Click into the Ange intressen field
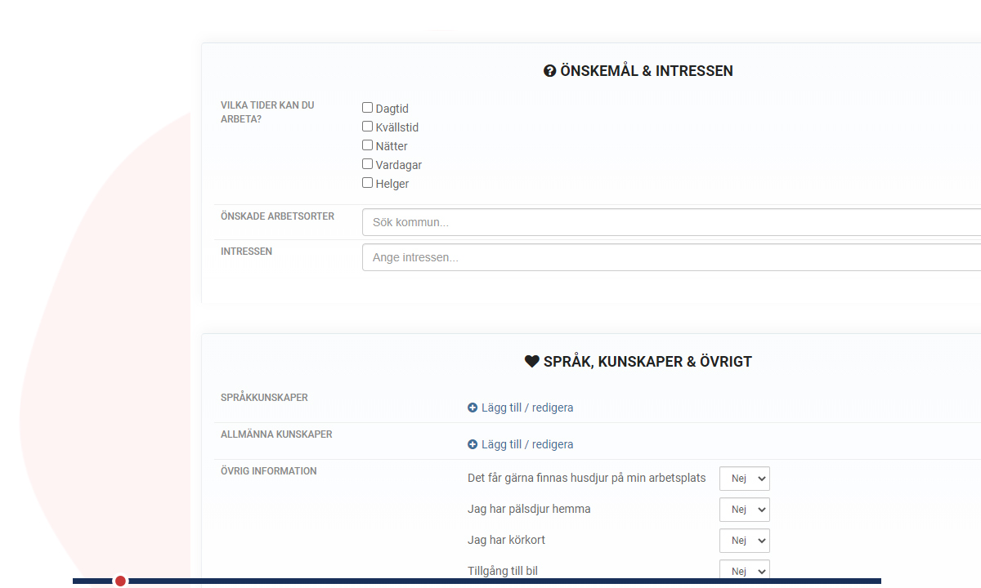 point(670,257)
